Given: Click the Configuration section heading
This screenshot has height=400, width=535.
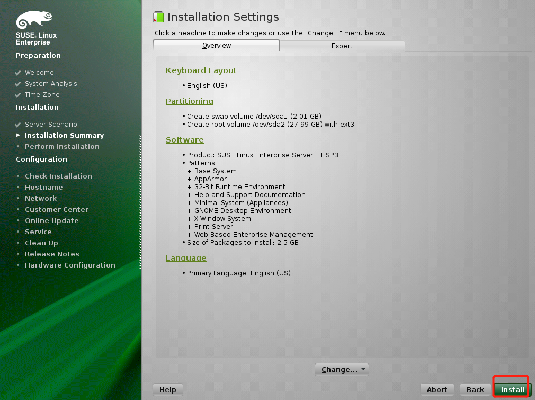Looking at the screenshot, I should [x=41, y=159].
